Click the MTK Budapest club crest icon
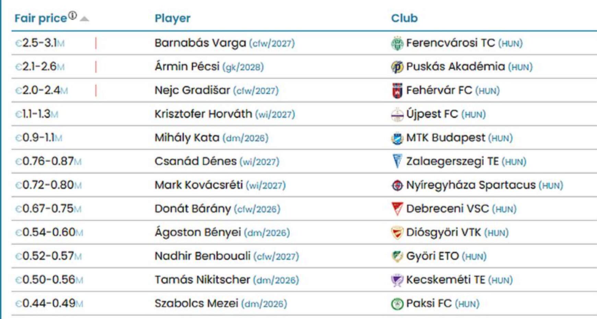 pyautogui.click(x=397, y=138)
